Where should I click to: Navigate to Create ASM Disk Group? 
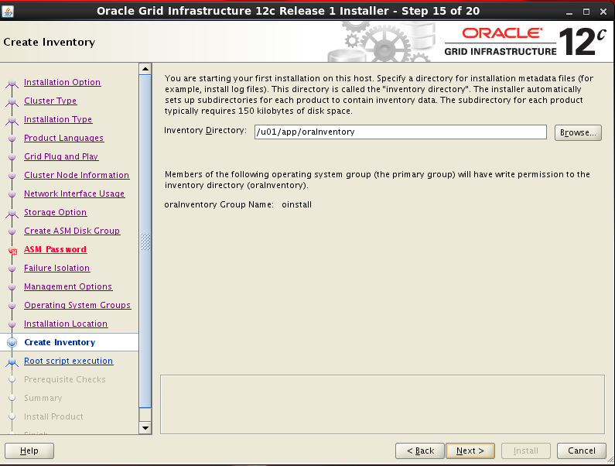(x=72, y=231)
